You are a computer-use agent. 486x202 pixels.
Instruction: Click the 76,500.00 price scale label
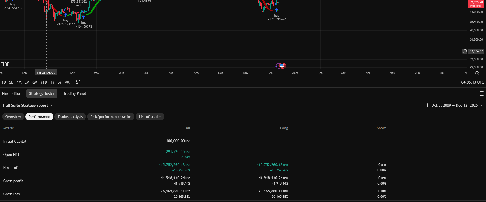click(476, 22)
